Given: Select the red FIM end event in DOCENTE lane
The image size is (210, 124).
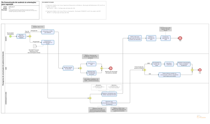Looking at the screenshot, I should click(180, 38).
